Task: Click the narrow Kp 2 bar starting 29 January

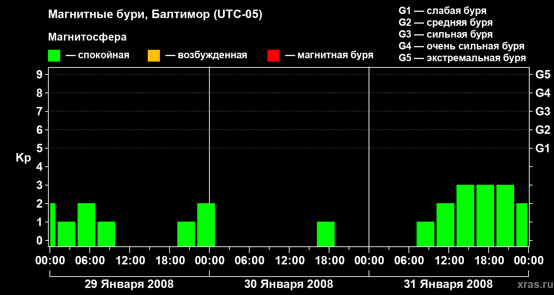Action: 53,225
